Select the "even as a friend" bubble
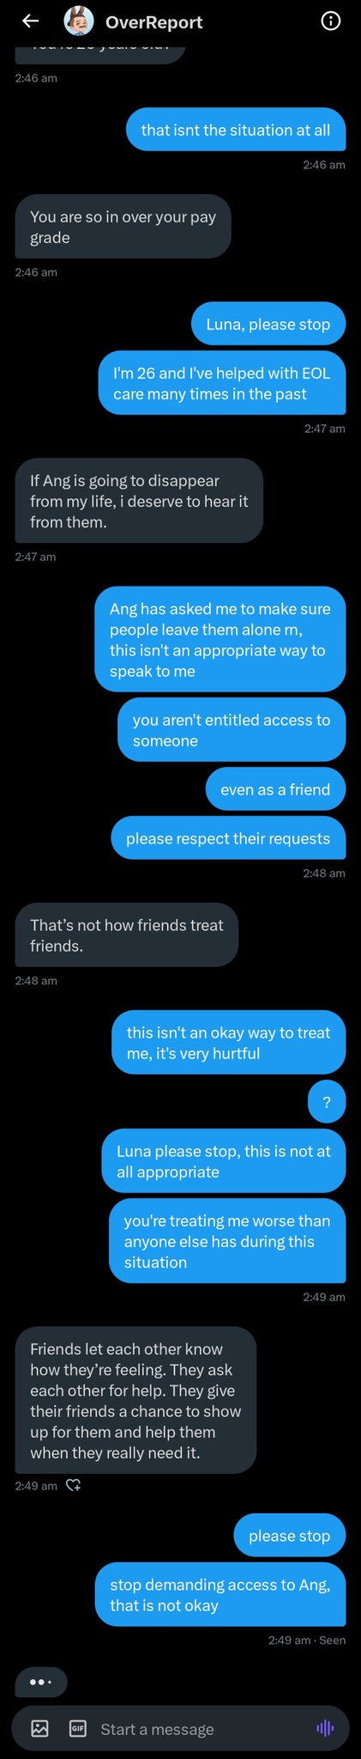 click(x=275, y=789)
